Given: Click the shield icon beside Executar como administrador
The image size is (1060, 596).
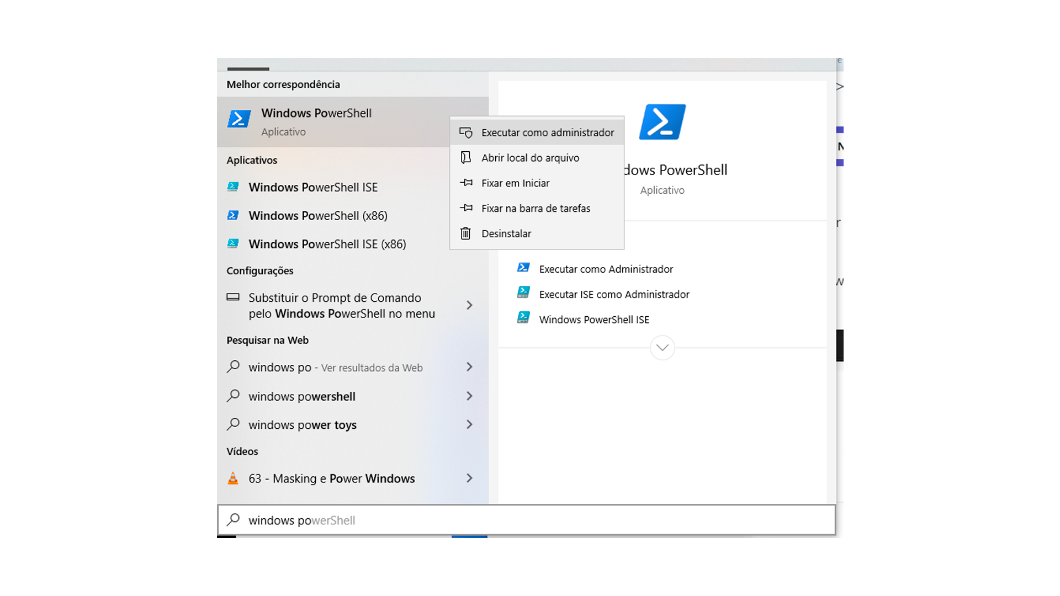Looking at the screenshot, I should [466, 132].
